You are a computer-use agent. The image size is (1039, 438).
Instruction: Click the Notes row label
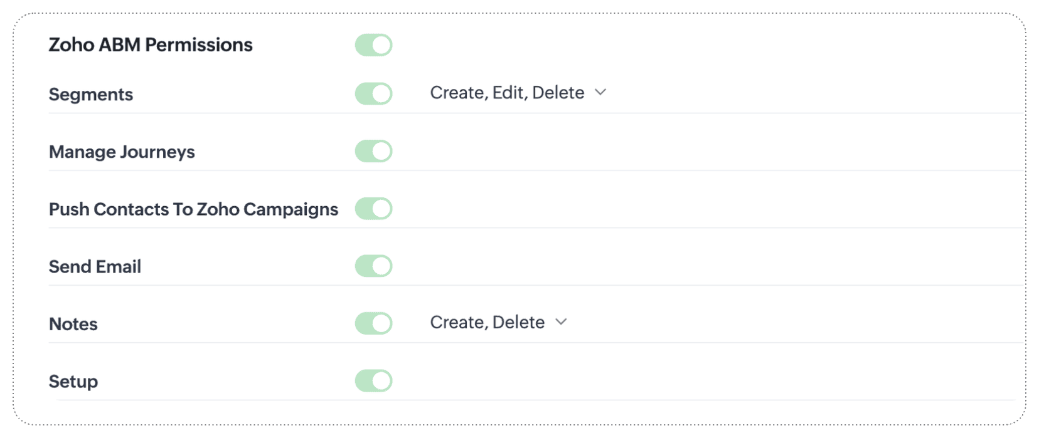coord(73,324)
